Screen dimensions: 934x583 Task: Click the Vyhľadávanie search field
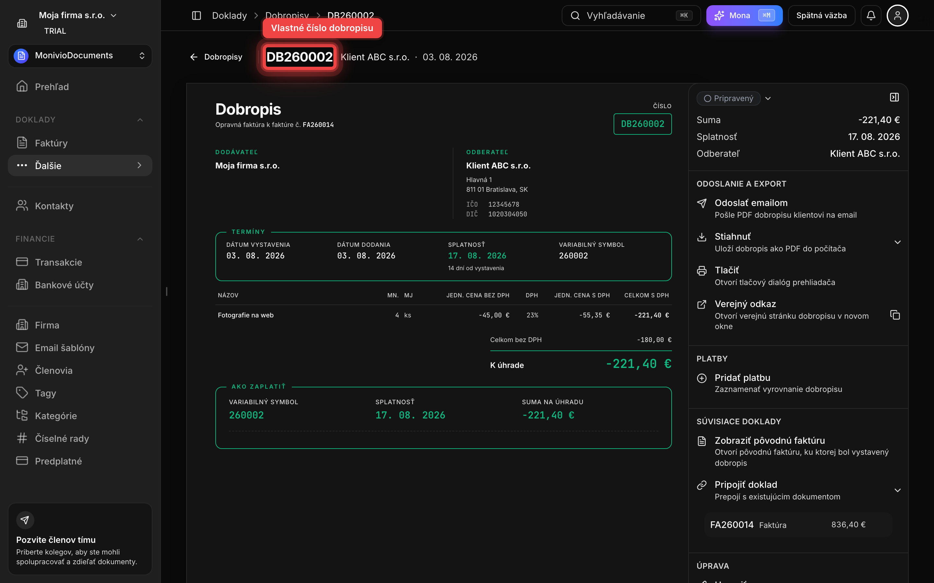[x=631, y=16]
